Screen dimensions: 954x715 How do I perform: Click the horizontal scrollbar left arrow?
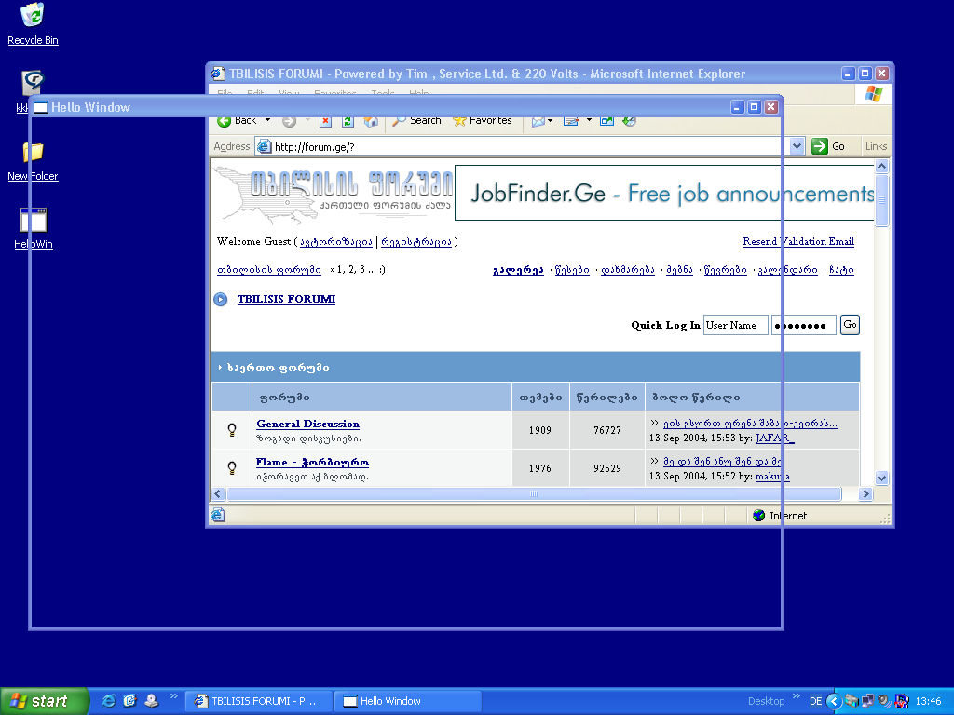pyautogui.click(x=218, y=494)
